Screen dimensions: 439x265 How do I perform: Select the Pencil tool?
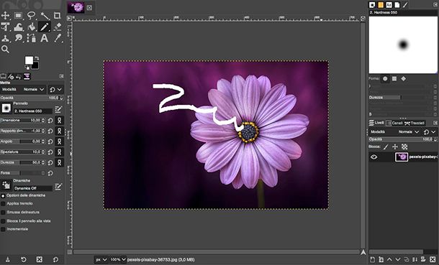pos(45,27)
